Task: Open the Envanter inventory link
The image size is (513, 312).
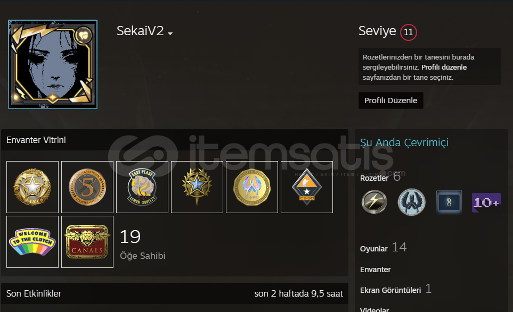Action: [x=375, y=269]
